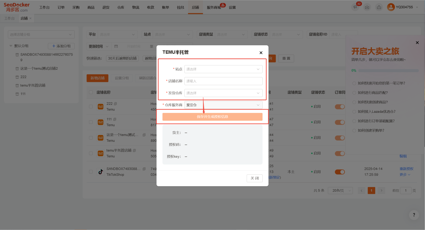
Task: Open the 采购 menu
Action: coord(76,7)
